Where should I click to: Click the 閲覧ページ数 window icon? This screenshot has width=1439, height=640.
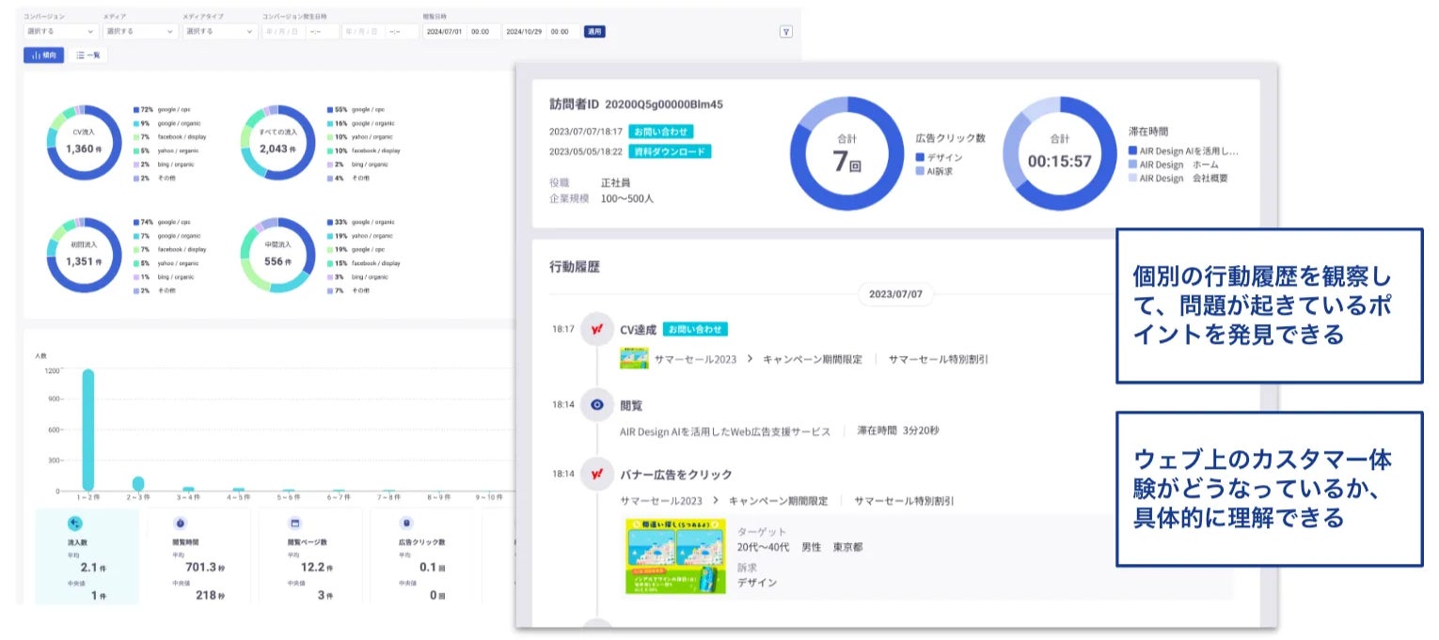point(294,523)
